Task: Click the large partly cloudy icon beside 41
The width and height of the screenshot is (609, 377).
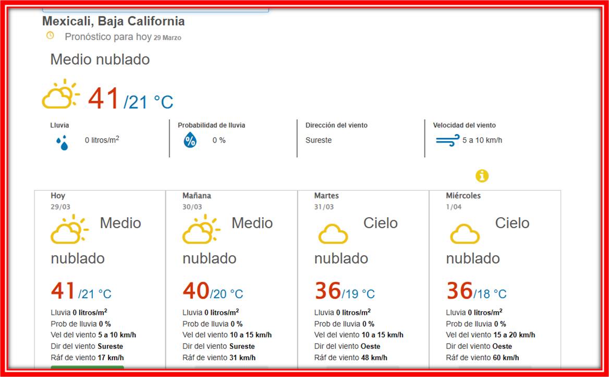Action: (60, 95)
